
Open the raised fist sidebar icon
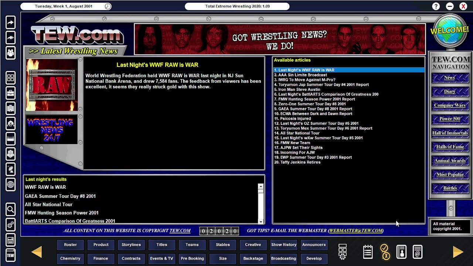coord(10,154)
